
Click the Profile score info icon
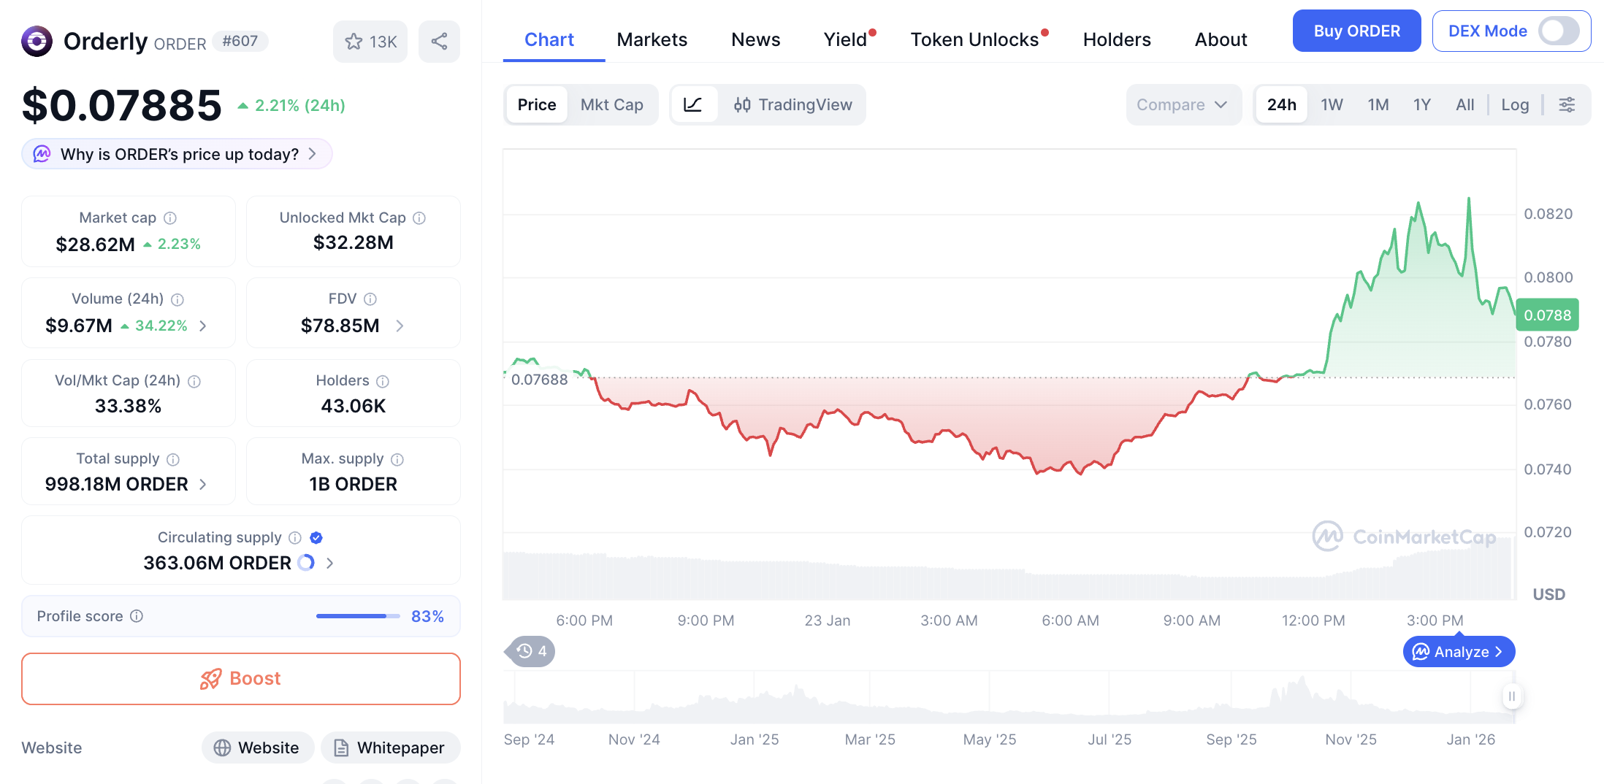click(x=137, y=616)
